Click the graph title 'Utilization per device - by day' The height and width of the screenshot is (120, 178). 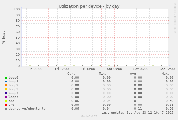tap(89, 6)
